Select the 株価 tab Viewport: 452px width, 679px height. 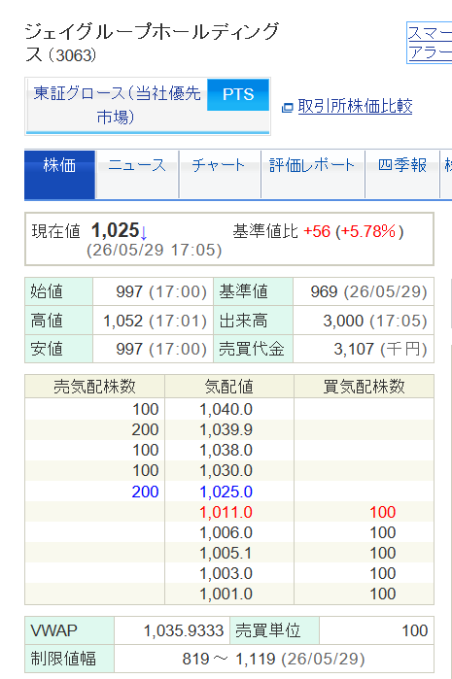click(x=60, y=175)
